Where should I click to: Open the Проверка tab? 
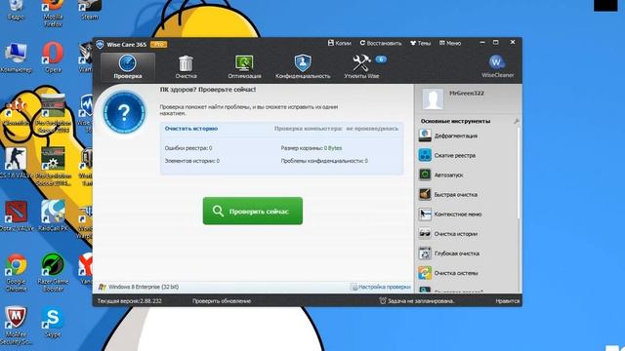tap(128, 67)
